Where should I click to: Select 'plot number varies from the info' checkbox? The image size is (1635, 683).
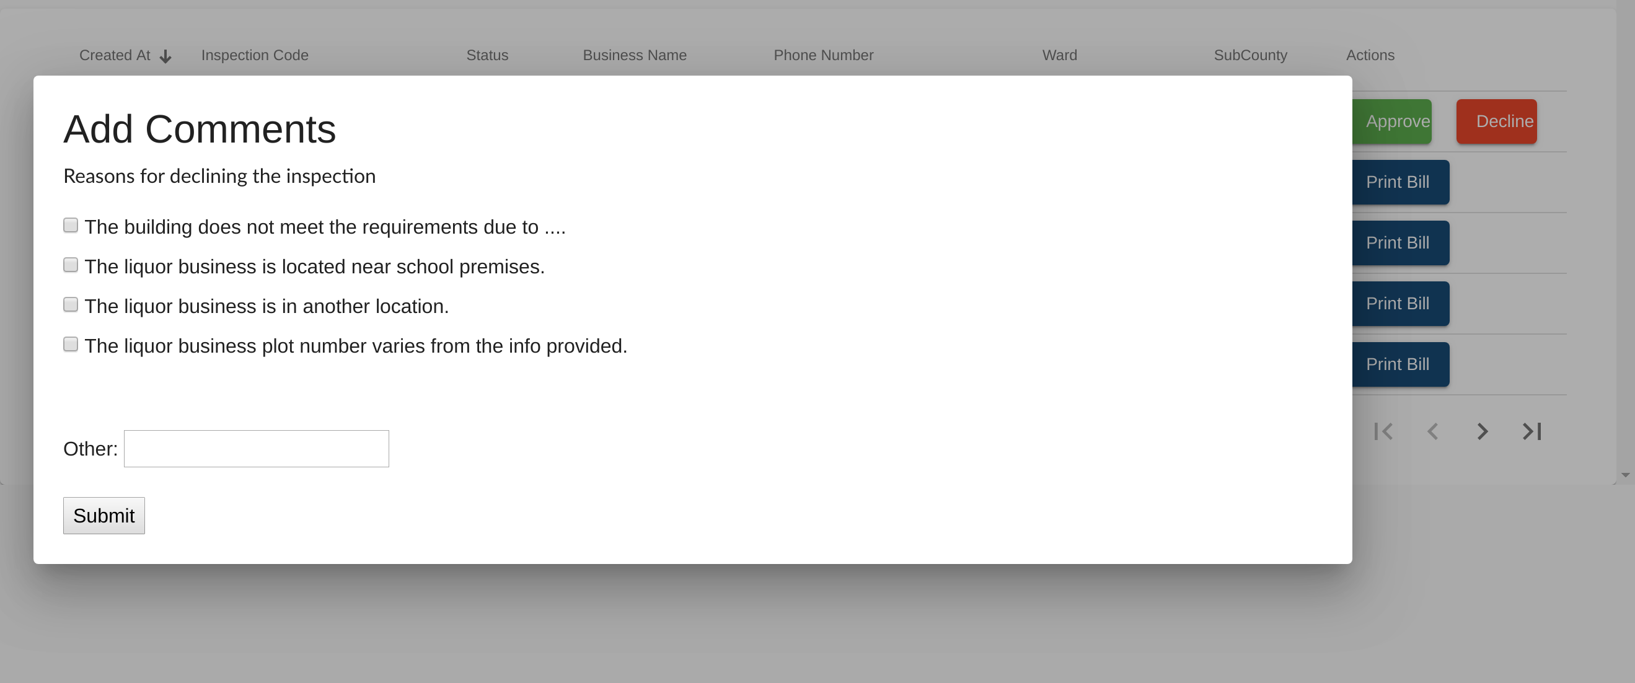click(71, 345)
